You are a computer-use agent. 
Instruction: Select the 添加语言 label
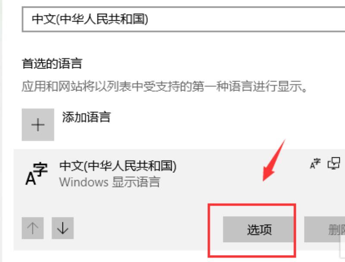coord(86,117)
